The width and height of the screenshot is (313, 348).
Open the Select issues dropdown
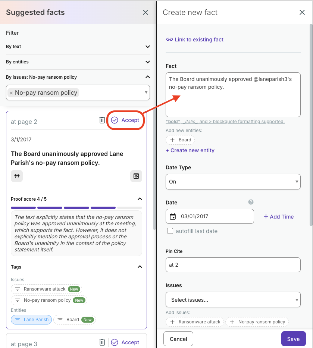coord(233,300)
